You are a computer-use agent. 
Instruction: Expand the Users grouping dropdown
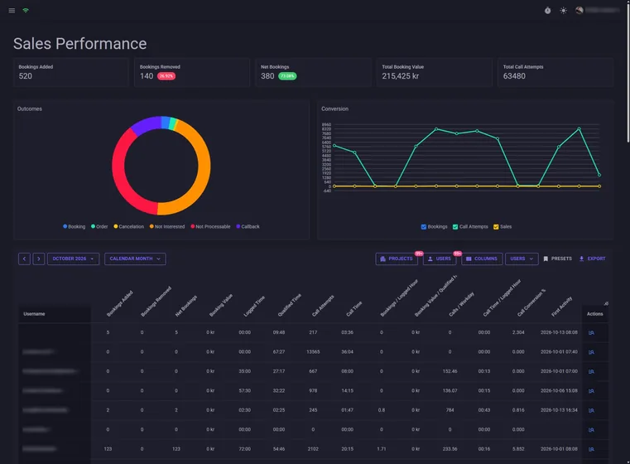(x=522, y=259)
